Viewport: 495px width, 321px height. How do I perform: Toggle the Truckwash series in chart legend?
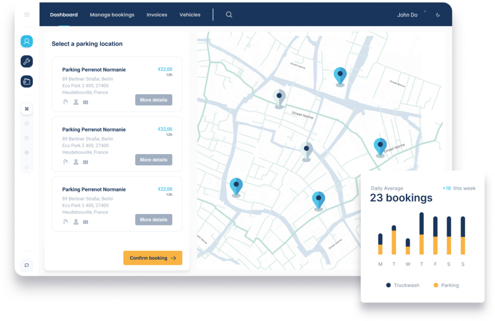pyautogui.click(x=403, y=285)
